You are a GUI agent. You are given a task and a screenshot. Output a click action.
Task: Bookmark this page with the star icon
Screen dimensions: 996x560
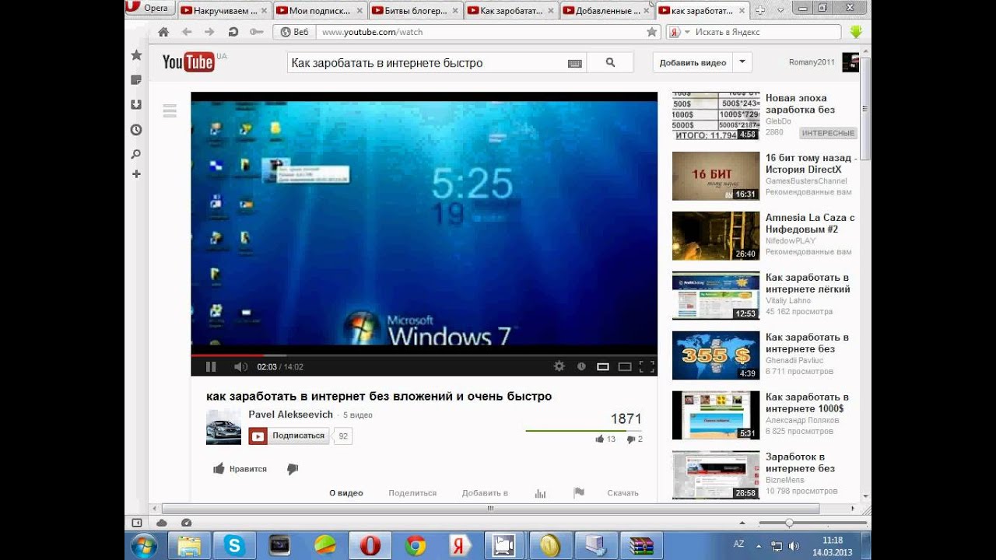click(652, 32)
